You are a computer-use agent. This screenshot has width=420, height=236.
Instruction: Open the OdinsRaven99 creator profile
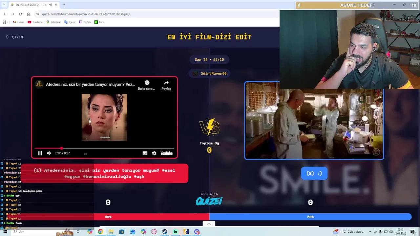210,73
